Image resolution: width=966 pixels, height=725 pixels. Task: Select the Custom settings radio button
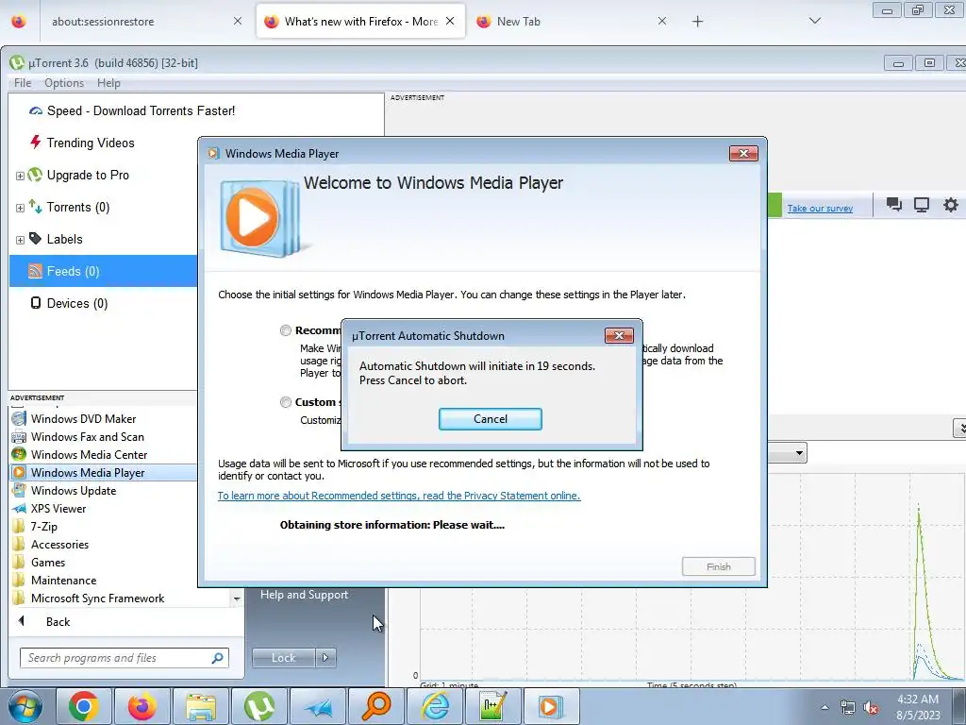coord(285,402)
